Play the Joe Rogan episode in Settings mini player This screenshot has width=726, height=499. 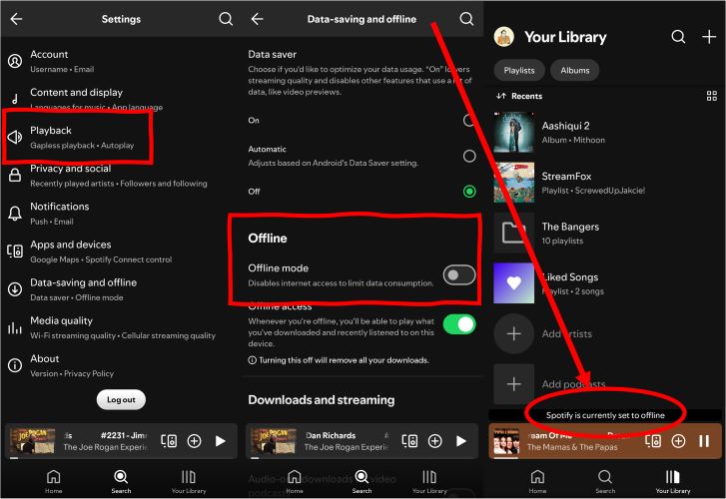[x=220, y=440]
